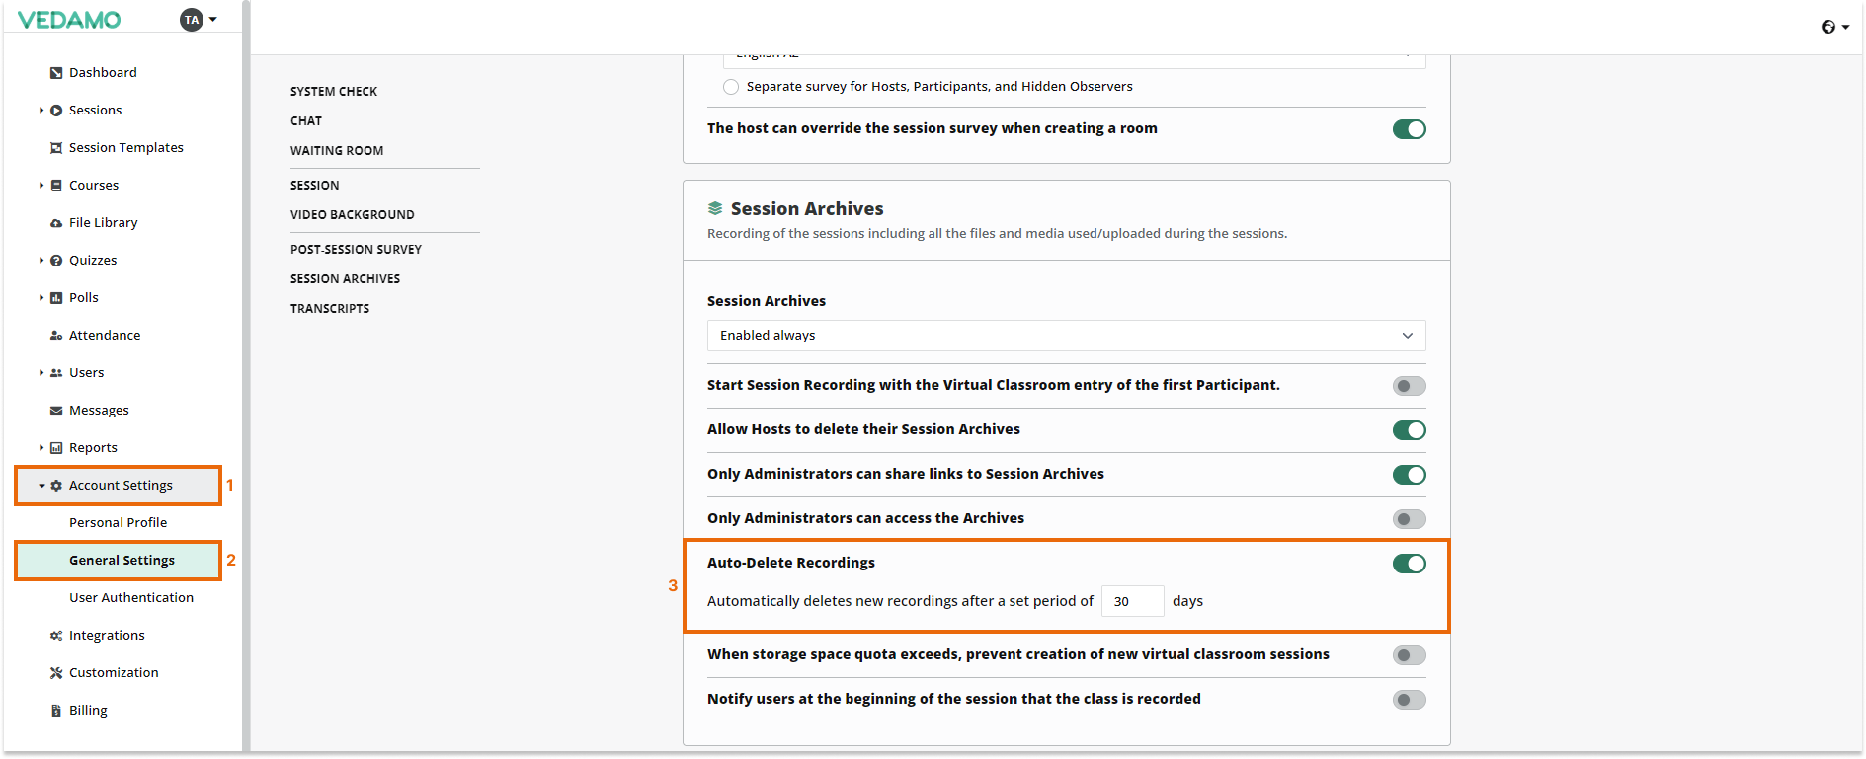1866x759 pixels.
Task: Click the auto-delete days input field
Action: pos(1132,601)
